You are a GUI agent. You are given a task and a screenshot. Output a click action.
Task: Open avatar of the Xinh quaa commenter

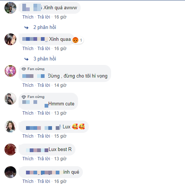point(10,39)
